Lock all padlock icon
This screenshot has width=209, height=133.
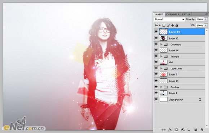pos(177,25)
